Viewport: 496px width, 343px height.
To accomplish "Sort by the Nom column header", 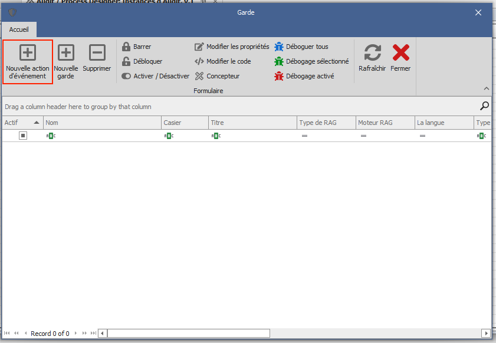I will click(102, 123).
